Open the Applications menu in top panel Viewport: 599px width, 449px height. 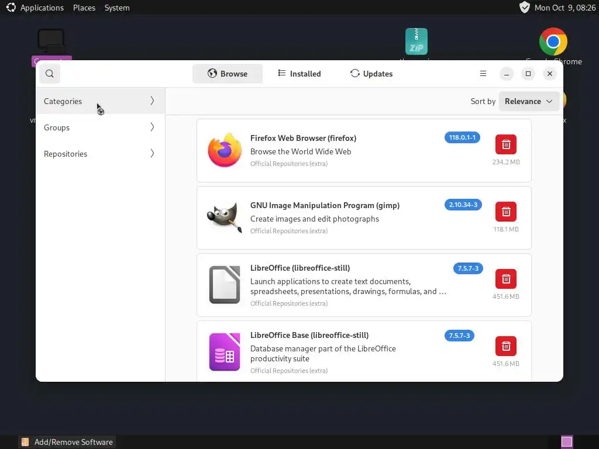tap(42, 8)
